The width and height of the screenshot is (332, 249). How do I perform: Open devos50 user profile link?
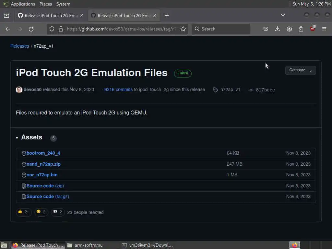point(33,89)
